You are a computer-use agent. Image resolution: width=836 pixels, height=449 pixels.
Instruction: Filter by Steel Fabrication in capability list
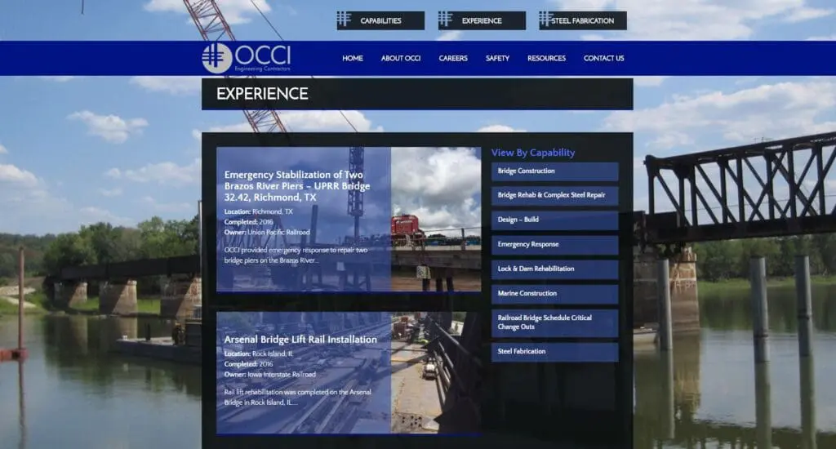click(x=554, y=352)
